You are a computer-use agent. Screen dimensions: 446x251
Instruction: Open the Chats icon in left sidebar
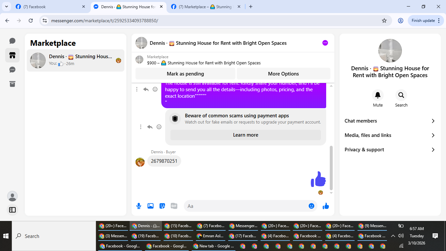point(12,41)
